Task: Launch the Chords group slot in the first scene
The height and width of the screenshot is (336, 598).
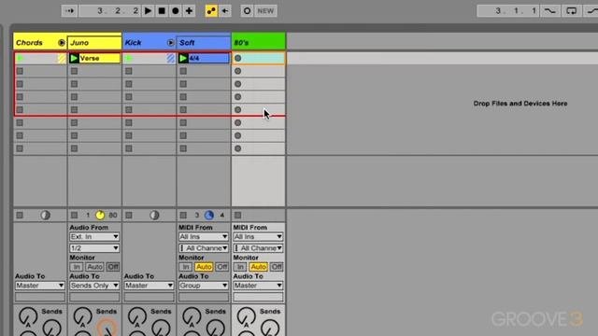Action: pos(20,58)
